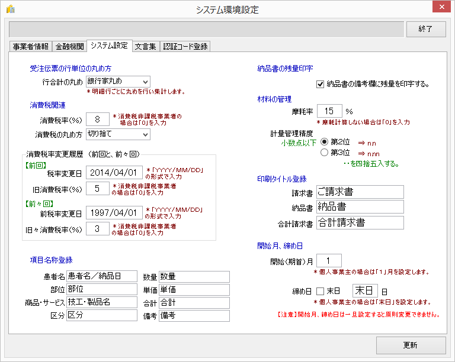Click the 単価 name field
The height and width of the screenshot is (362, 455).
194,290
